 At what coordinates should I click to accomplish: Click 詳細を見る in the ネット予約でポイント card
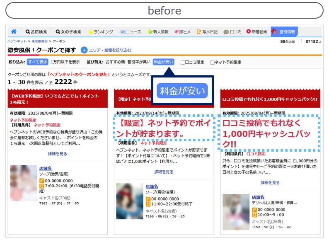point(164,172)
